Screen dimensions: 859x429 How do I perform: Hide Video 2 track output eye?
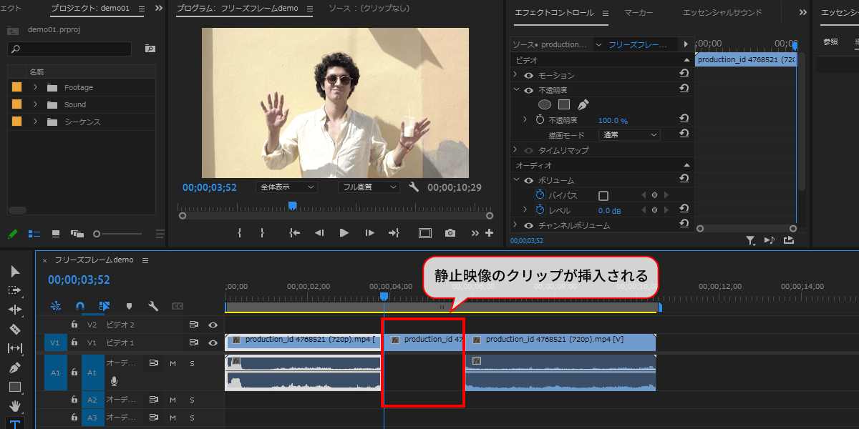point(213,325)
